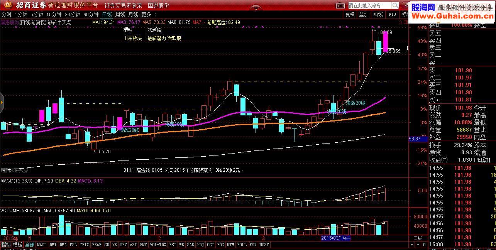496x250 pixels.
Task: Select the PSY indicator
Action: click(253, 245)
